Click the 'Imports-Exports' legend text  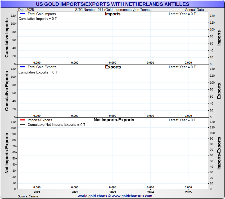point(40,120)
